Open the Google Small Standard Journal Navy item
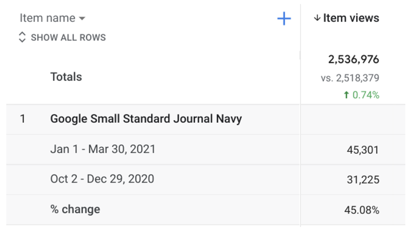 tap(146, 119)
